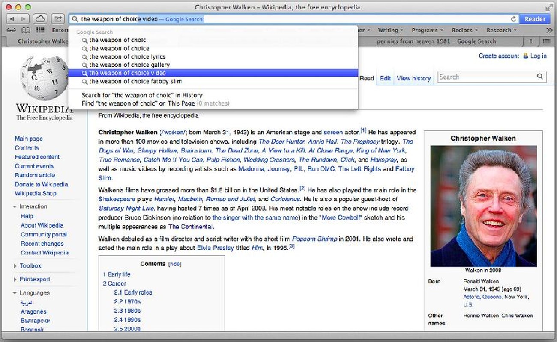Open the Aragonés language link
This screenshot has width=557, height=342.
[33, 312]
